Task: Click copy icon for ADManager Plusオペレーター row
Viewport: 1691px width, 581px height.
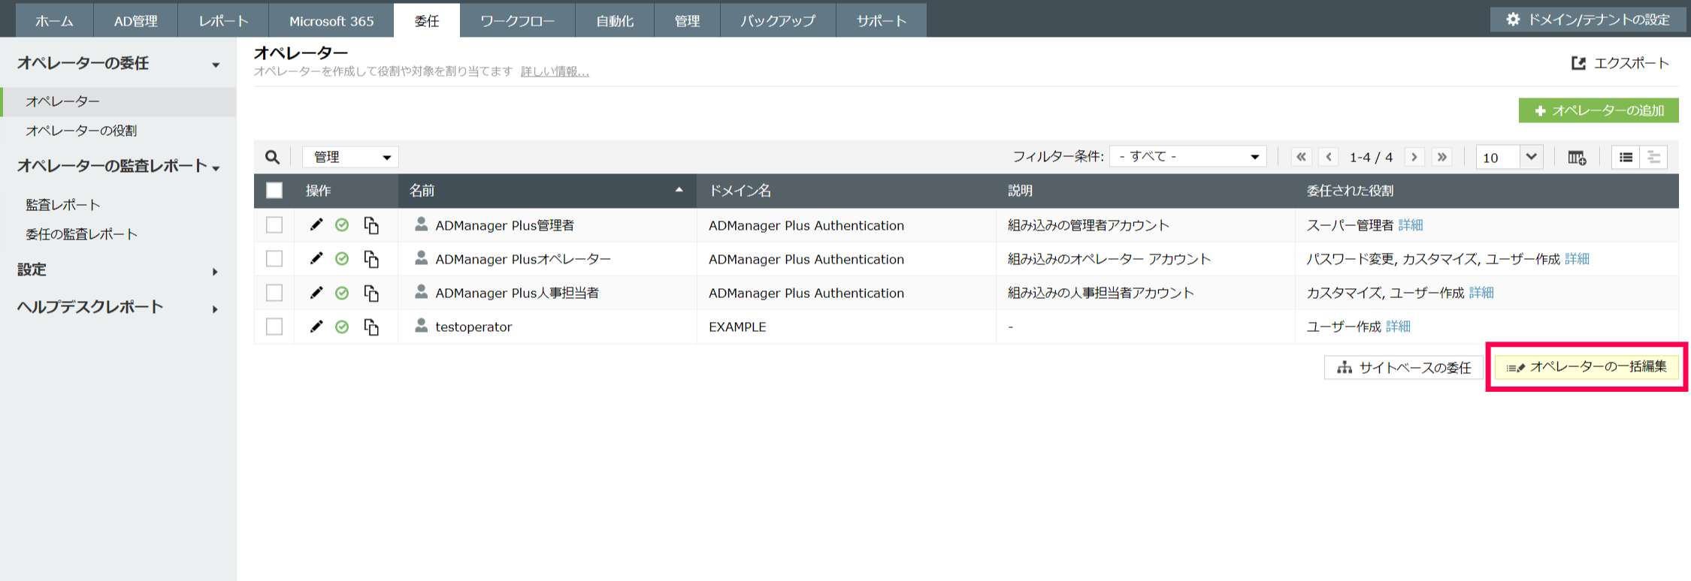Action: (371, 259)
